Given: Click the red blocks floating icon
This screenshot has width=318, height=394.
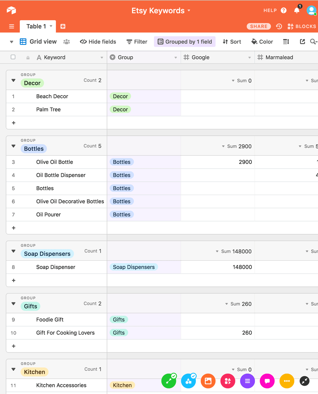Looking at the screenshot, I should point(228,381).
